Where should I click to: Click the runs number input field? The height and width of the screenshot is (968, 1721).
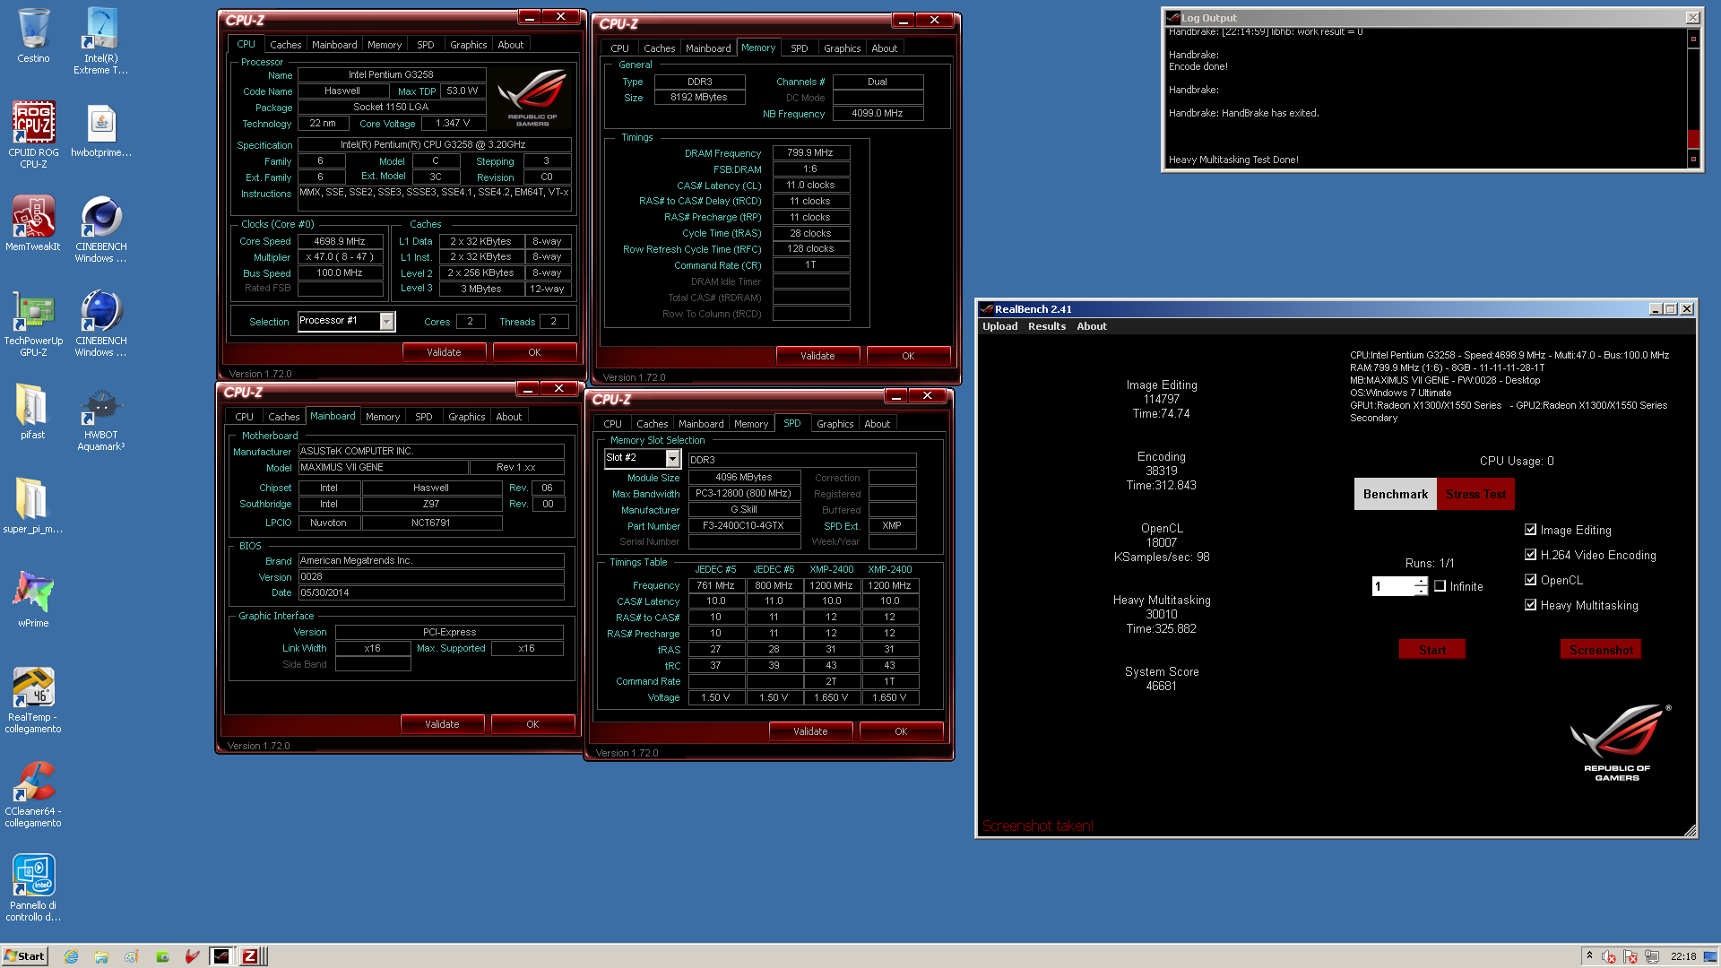[1393, 586]
